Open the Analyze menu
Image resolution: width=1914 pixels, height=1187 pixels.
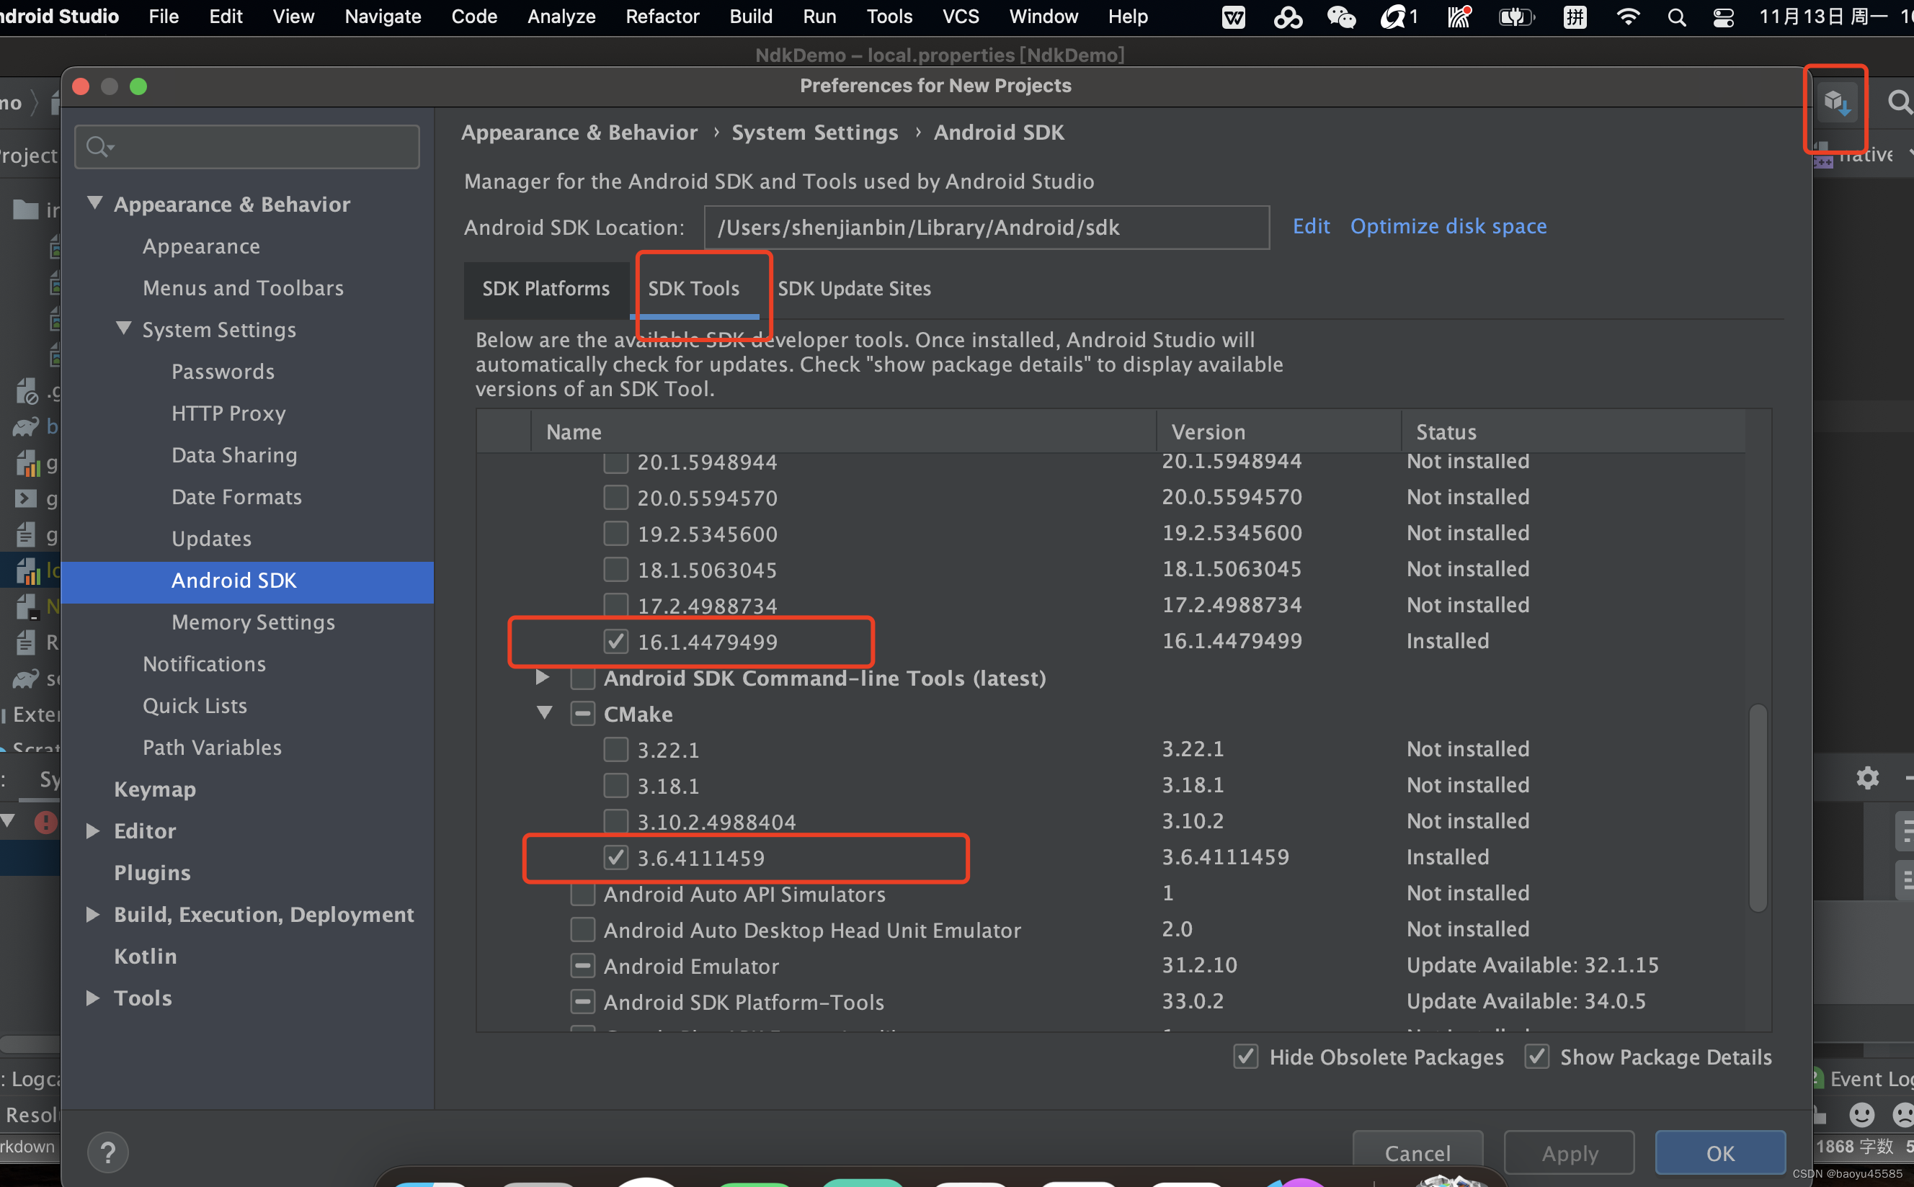pos(561,17)
